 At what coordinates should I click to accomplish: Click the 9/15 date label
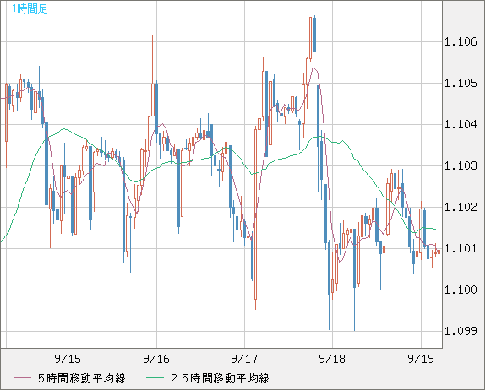68,359
